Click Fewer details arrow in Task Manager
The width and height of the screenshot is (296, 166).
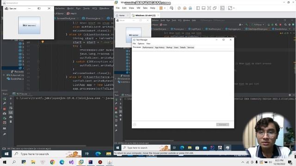135,125
